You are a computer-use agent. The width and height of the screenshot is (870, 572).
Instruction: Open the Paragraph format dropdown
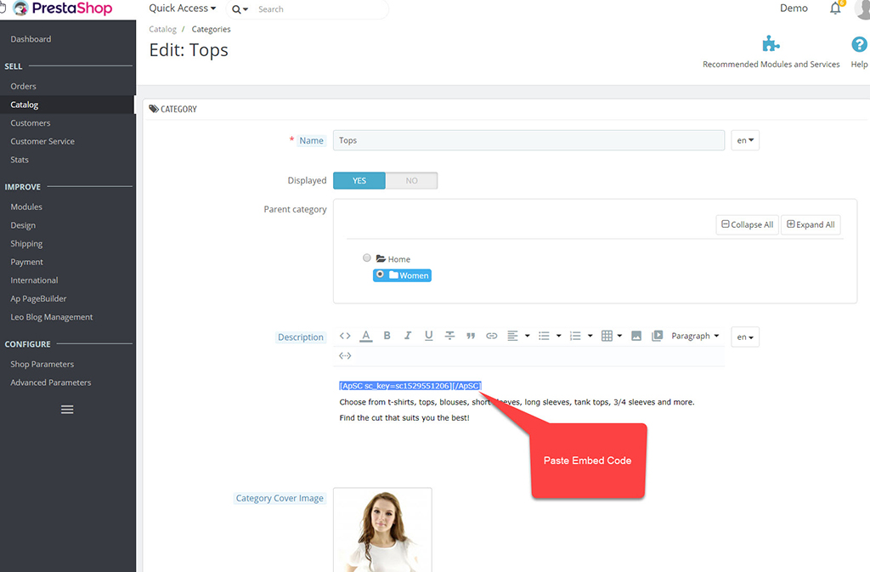point(695,336)
